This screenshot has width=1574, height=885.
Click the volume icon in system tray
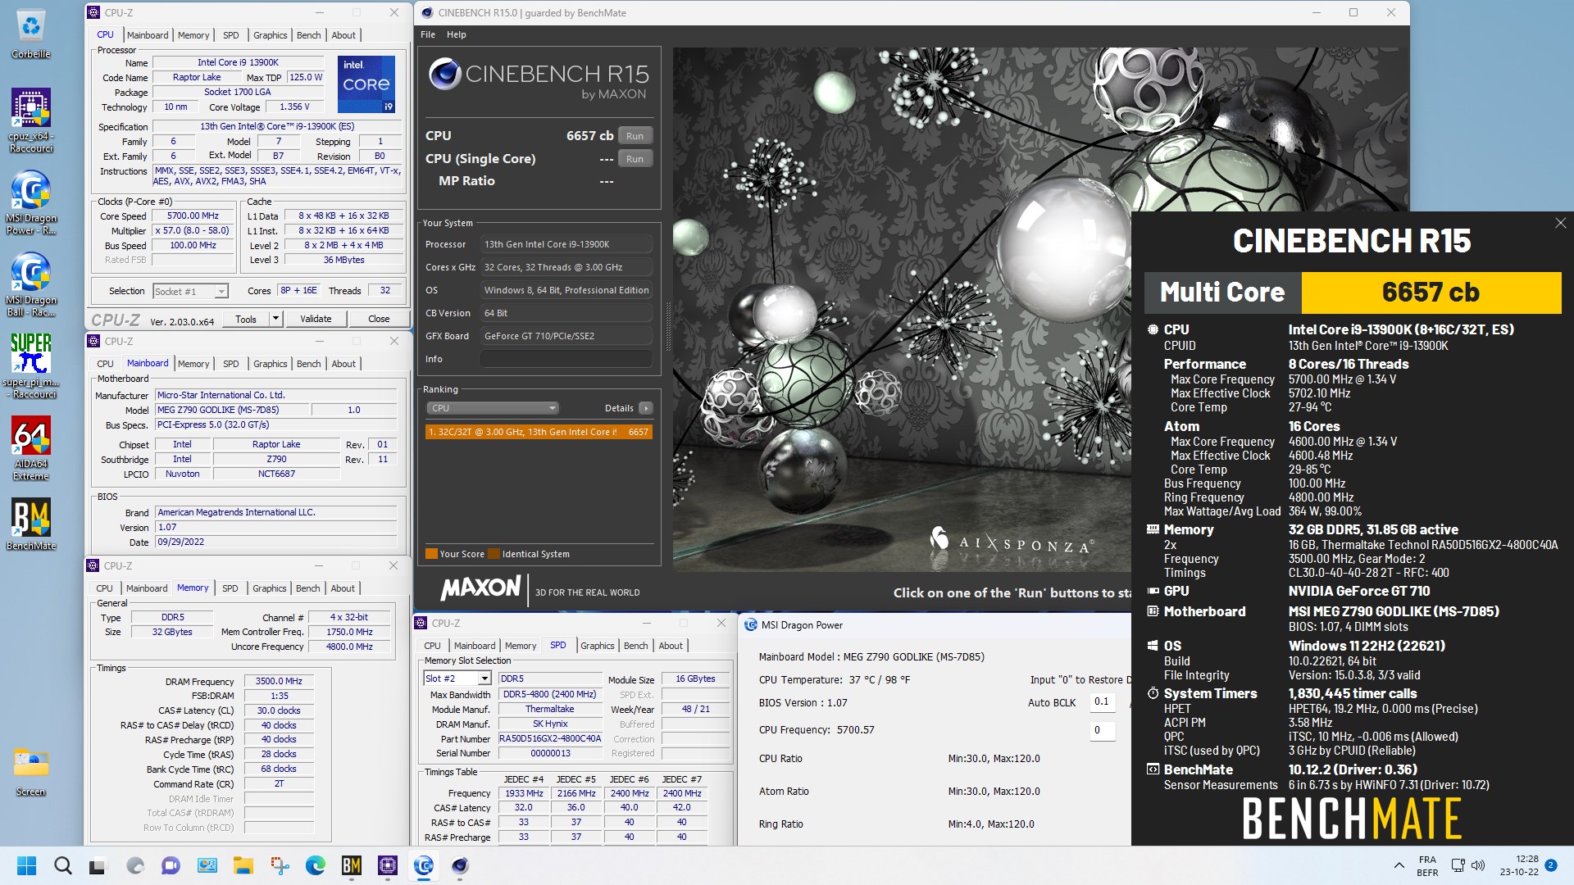(1478, 865)
